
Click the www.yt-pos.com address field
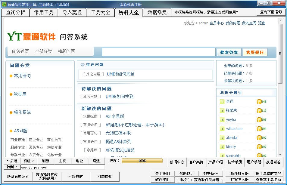63,168
